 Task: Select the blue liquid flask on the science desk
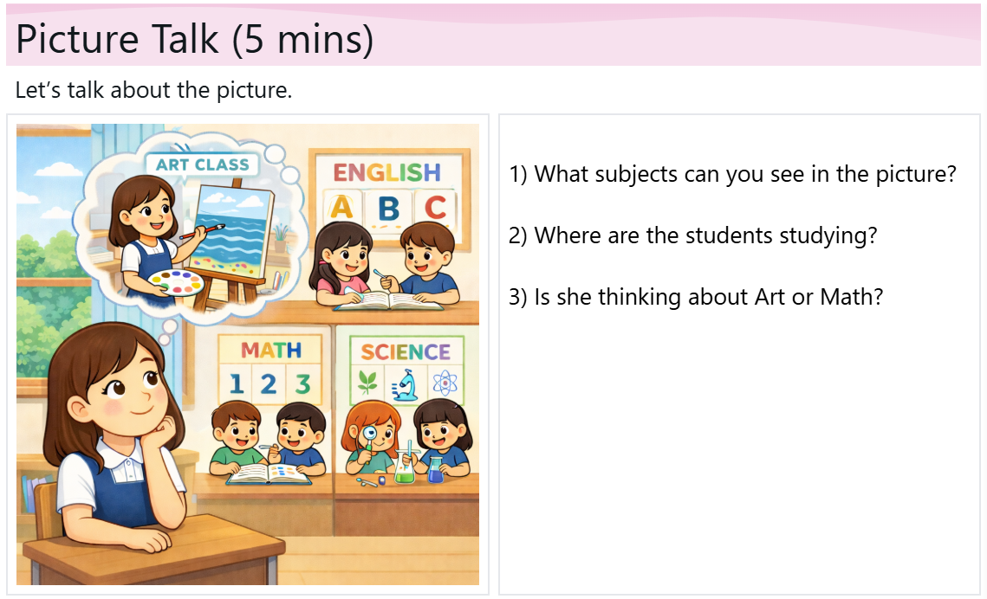pyautogui.click(x=435, y=470)
